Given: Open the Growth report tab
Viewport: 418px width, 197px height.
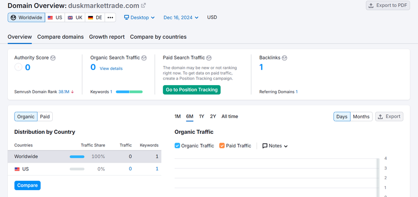Looking at the screenshot, I should coord(107,37).
